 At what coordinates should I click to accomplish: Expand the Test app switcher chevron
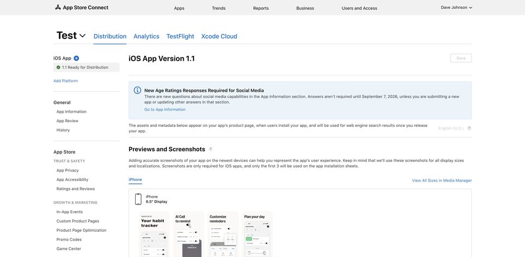(83, 36)
